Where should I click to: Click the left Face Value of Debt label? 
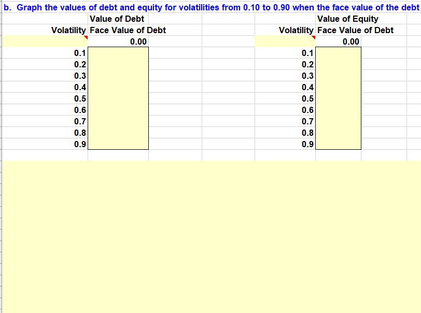[128, 30]
